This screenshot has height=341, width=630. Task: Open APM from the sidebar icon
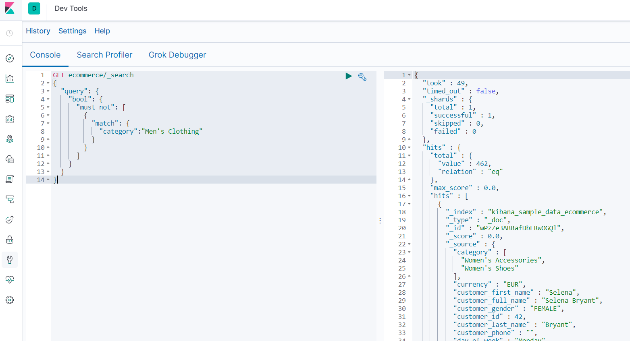point(10,199)
